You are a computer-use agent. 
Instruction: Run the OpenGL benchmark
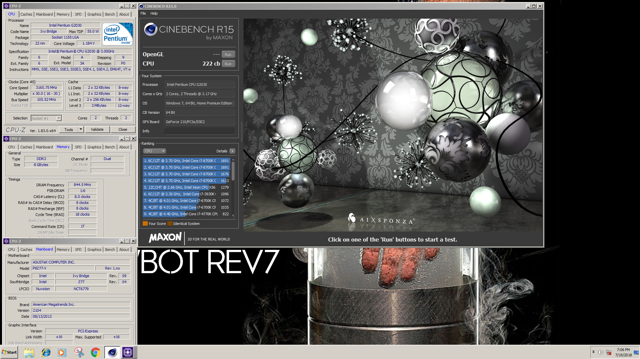[228, 55]
